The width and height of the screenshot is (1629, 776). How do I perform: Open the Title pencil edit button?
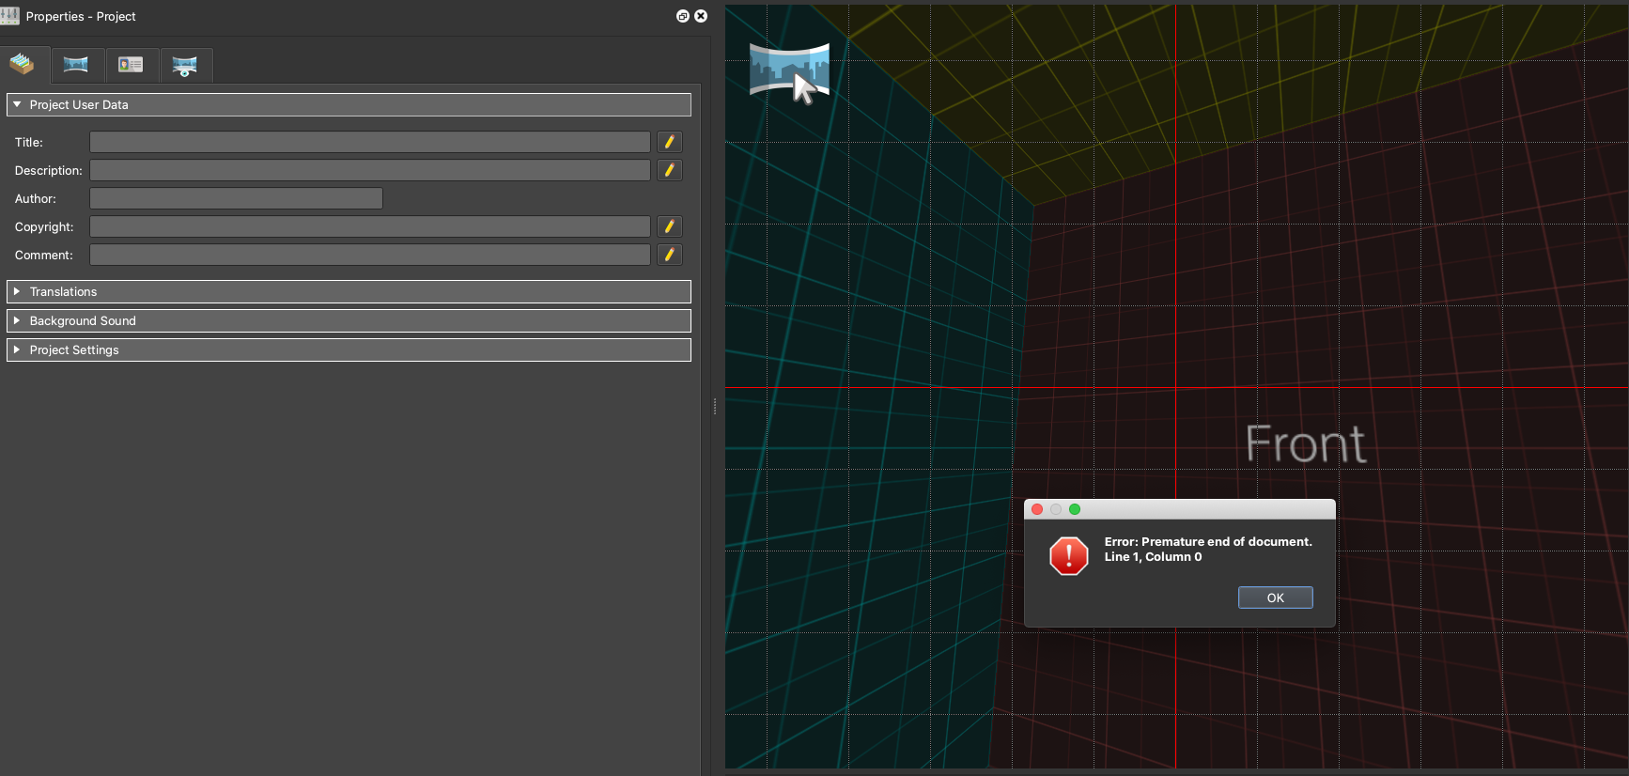tap(670, 142)
